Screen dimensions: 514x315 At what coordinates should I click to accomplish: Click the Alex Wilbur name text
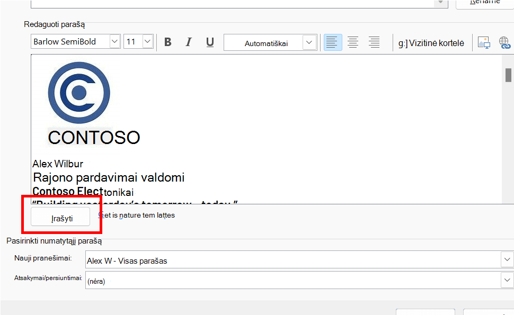point(58,164)
